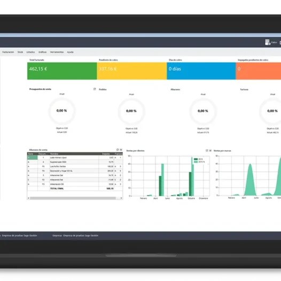
Task: Click the Diciembre label in Ventas por clientes
Action: click(x=204, y=198)
